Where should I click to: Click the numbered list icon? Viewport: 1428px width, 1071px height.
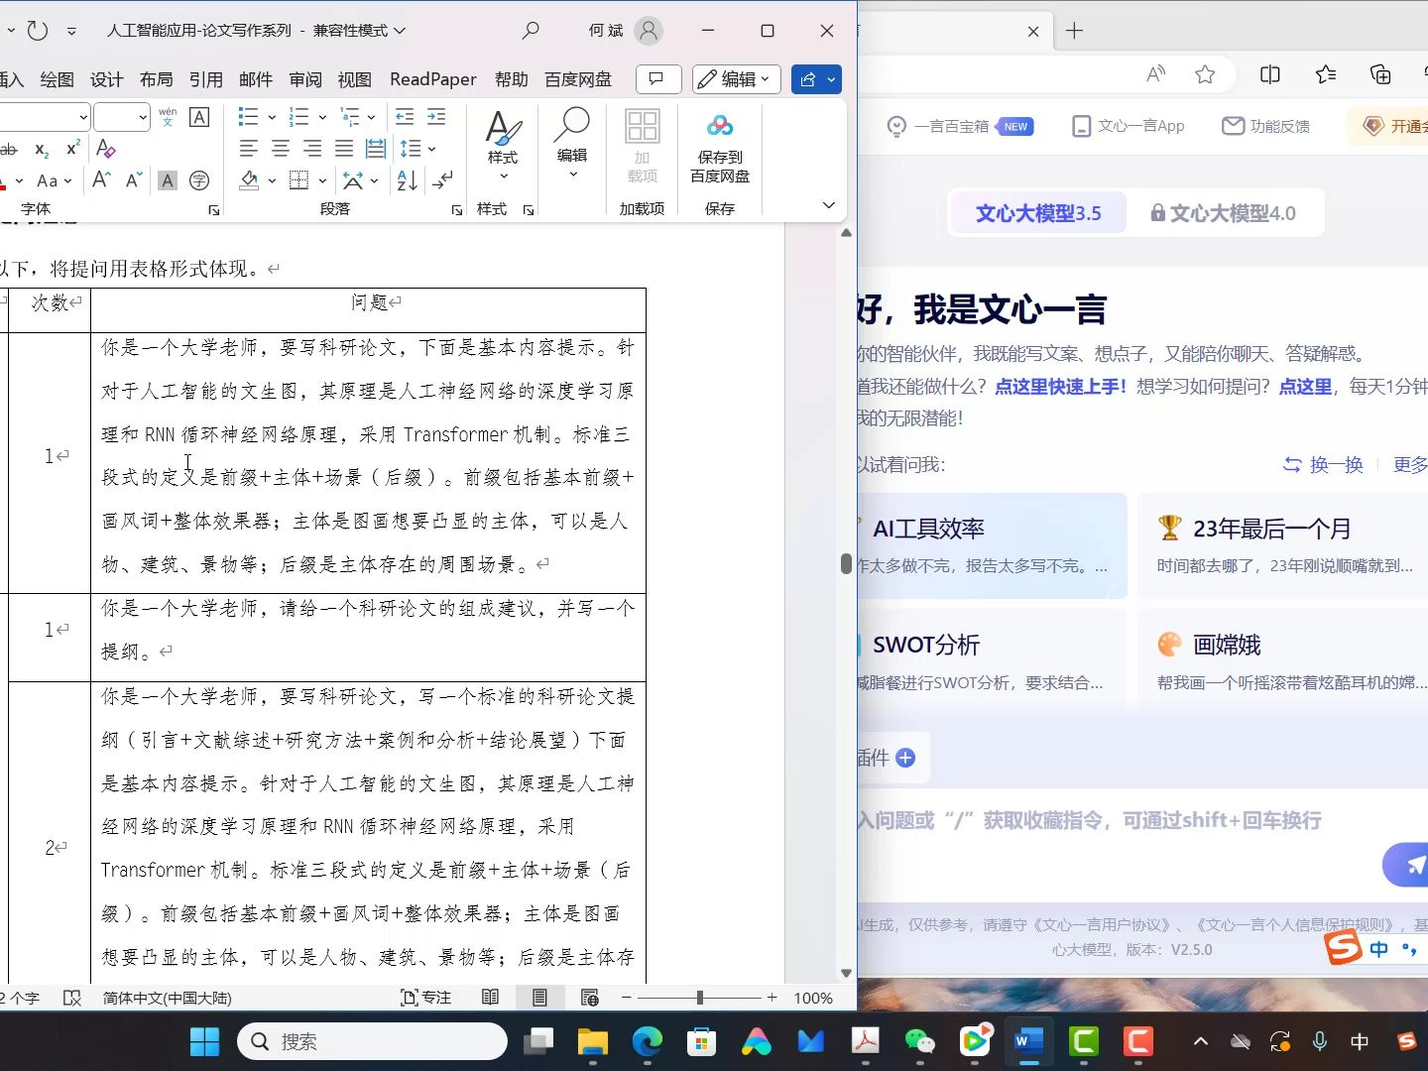[299, 117]
